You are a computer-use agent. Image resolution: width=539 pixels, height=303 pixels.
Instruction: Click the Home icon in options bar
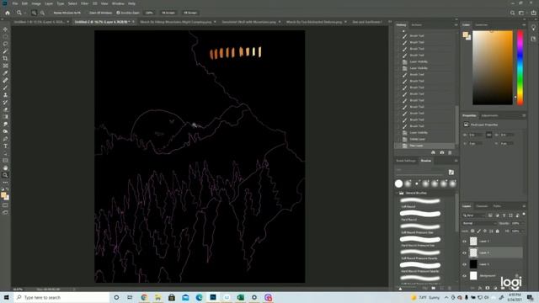click(x=8, y=13)
